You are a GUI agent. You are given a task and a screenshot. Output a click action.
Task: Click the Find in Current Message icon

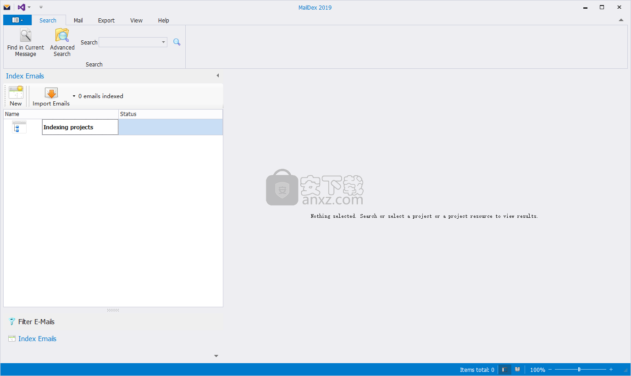[25, 35]
